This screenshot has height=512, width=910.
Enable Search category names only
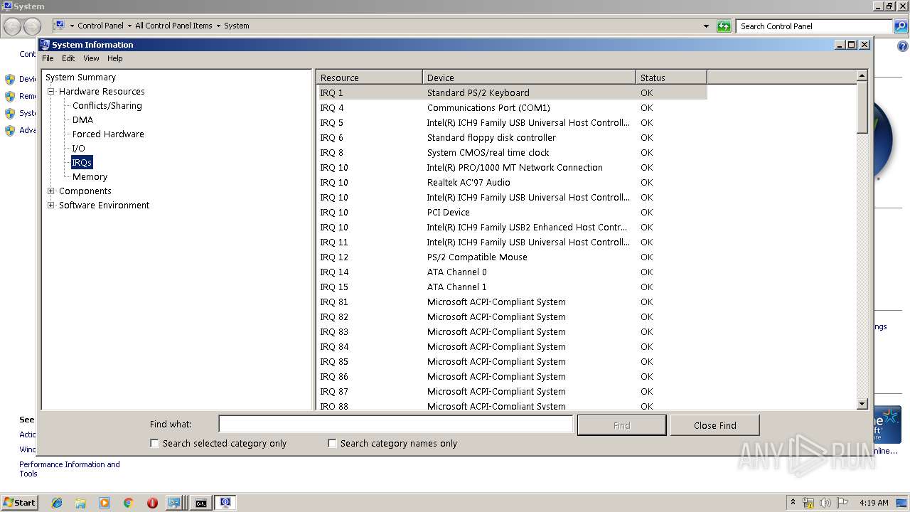[332, 443]
